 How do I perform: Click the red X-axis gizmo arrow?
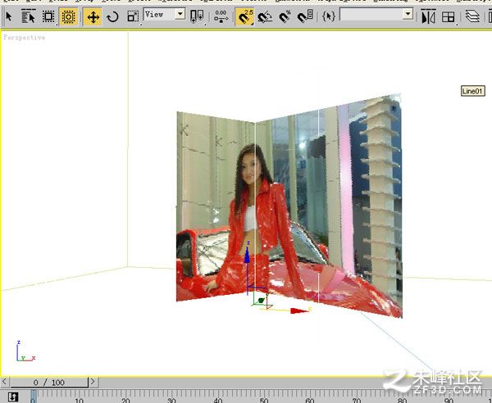coord(299,310)
